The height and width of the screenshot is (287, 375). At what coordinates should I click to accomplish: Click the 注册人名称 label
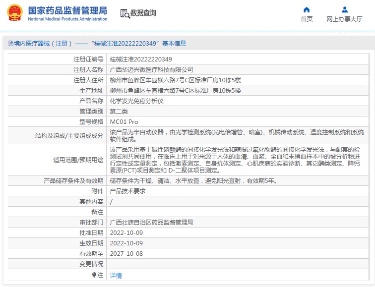click(x=88, y=70)
